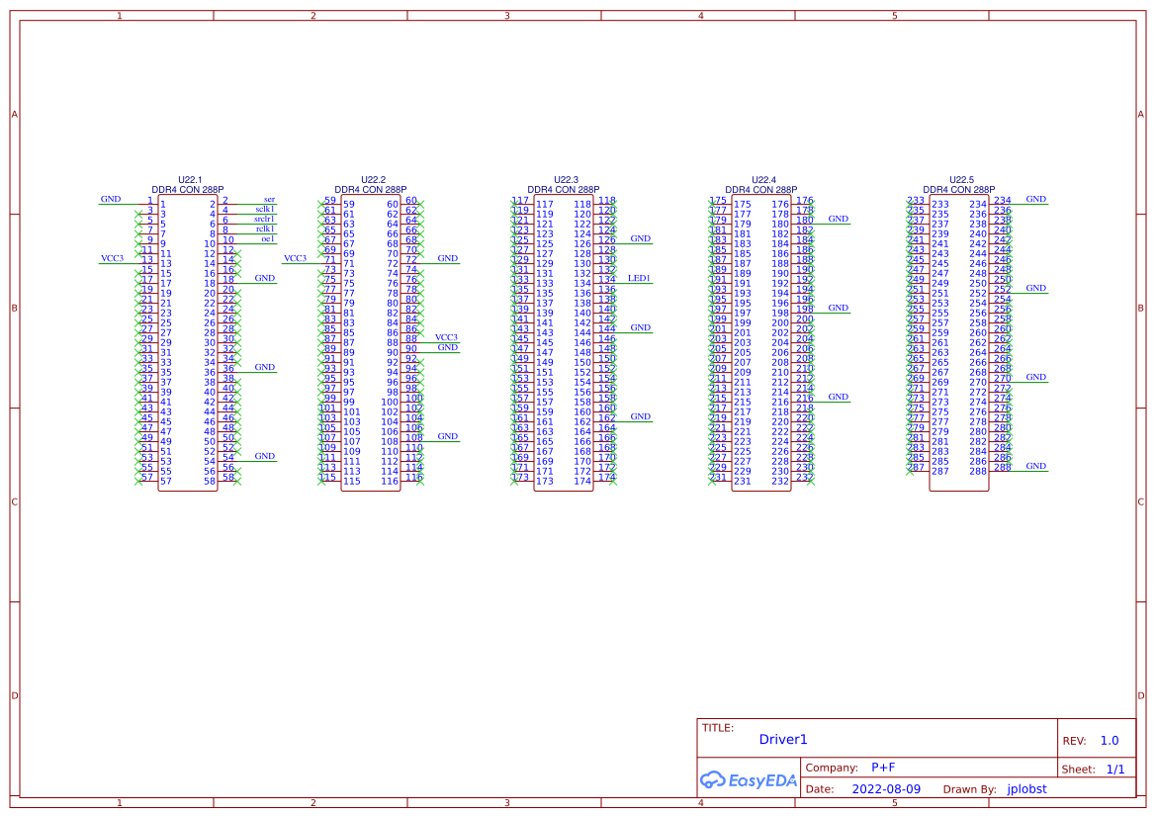The image size is (1156, 818).
Task: Click the EasyEDA logo in the title block
Action: click(749, 780)
